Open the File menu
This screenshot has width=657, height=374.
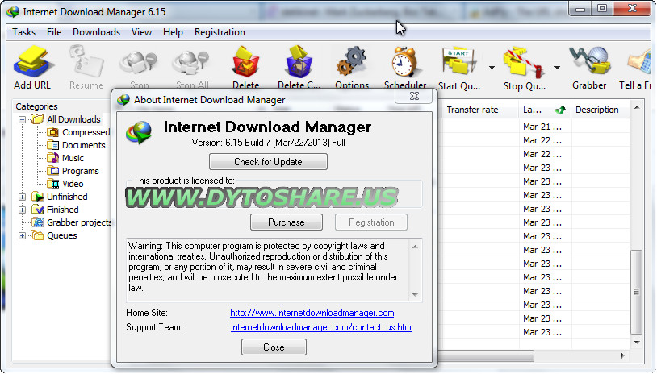54,32
